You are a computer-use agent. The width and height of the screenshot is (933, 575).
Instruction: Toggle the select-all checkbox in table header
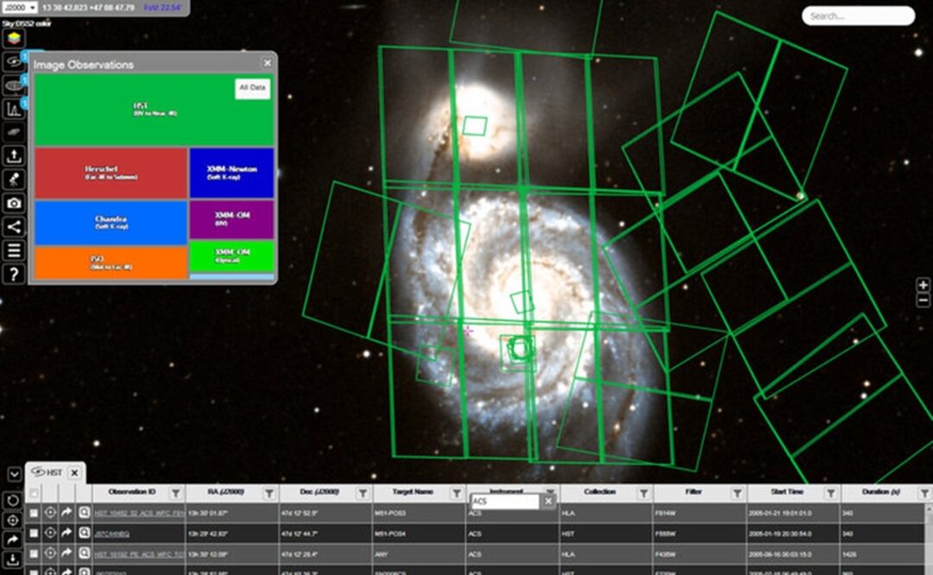[x=34, y=493]
